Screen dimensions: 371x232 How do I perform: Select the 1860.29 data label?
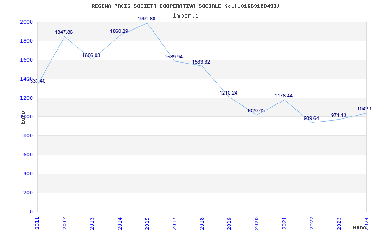pyautogui.click(x=119, y=31)
